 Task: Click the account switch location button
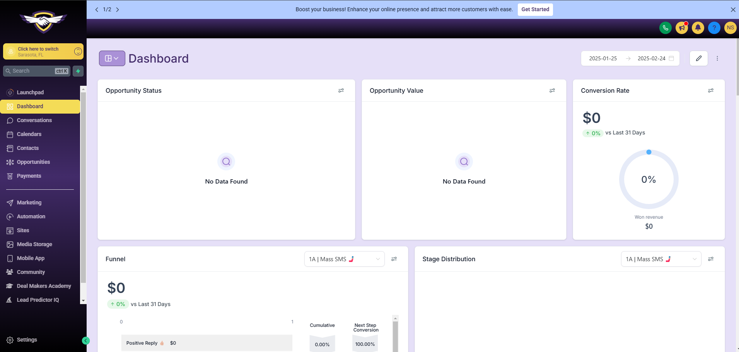[x=43, y=51]
